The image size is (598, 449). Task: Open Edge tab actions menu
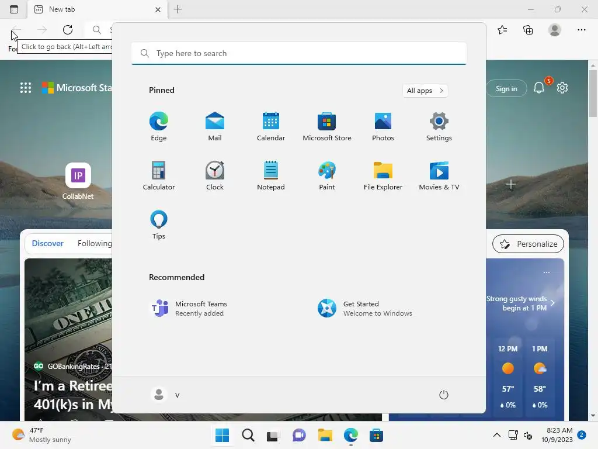pyautogui.click(x=14, y=9)
